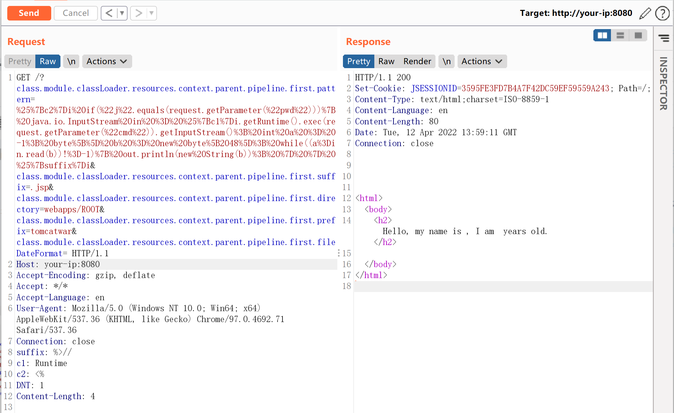Open Response panel Actions dropdown
Image resolution: width=674 pixels, height=413 pixels.
(482, 62)
